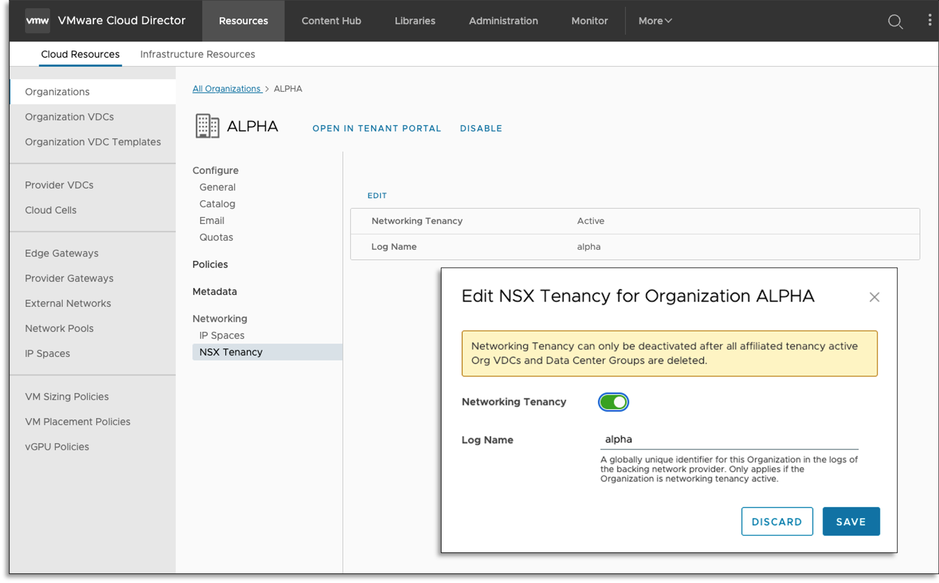
Task: Expand the Policies section
Action: [x=210, y=265]
